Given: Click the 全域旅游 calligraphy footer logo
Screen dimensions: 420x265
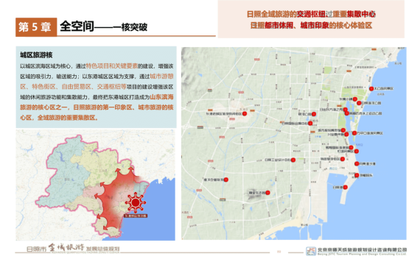Looking at the screenshot, I should tap(66, 247).
